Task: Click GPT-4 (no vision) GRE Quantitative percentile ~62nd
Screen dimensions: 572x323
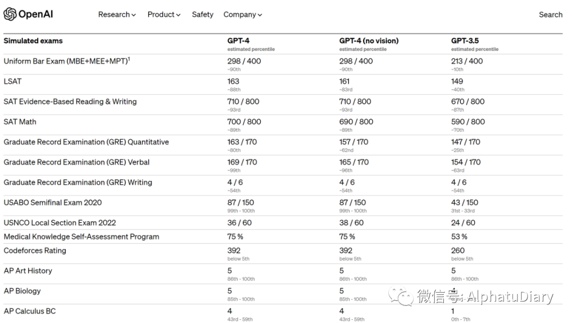Action: (346, 150)
